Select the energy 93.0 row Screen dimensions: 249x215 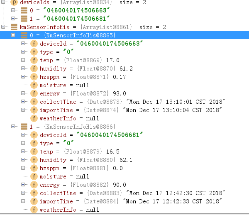click(124, 93)
